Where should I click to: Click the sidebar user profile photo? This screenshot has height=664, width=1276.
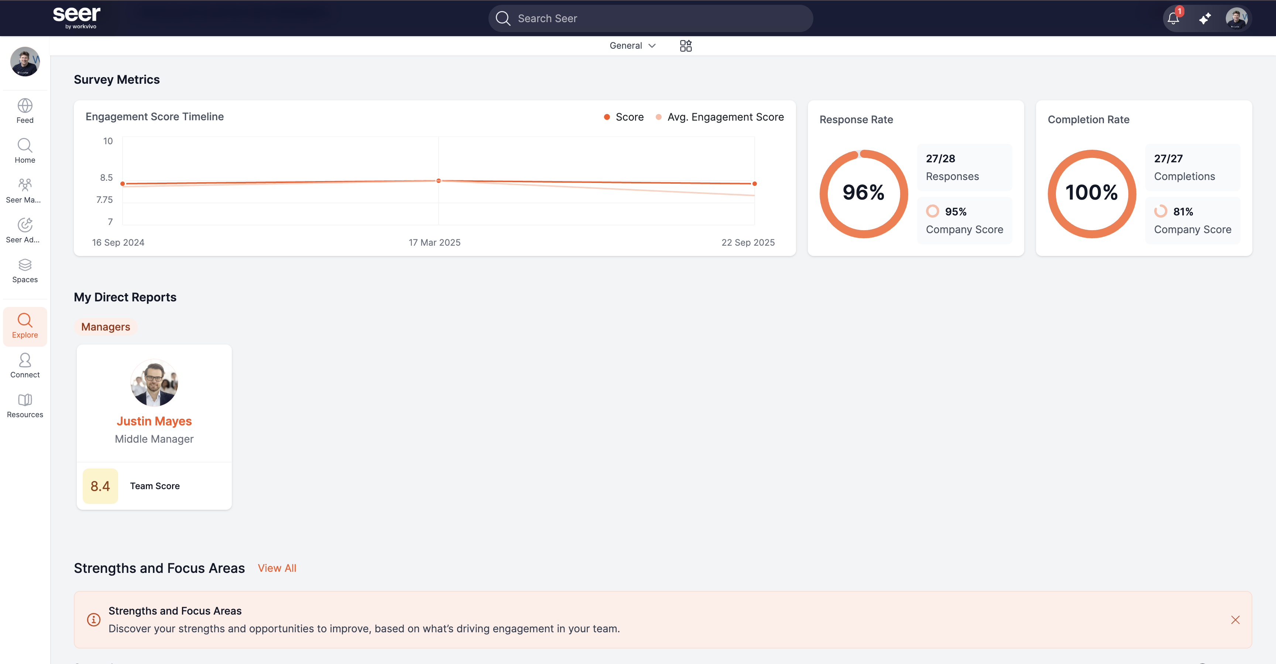[25, 61]
